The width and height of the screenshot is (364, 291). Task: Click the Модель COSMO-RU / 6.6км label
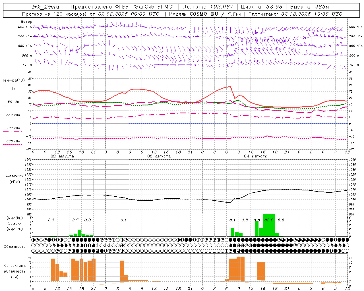[205, 14]
